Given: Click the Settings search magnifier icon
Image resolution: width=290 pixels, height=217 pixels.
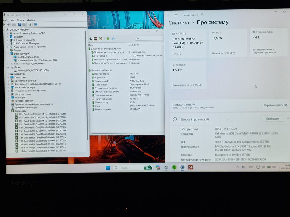Looking at the screenshot, I should tap(203, 14).
